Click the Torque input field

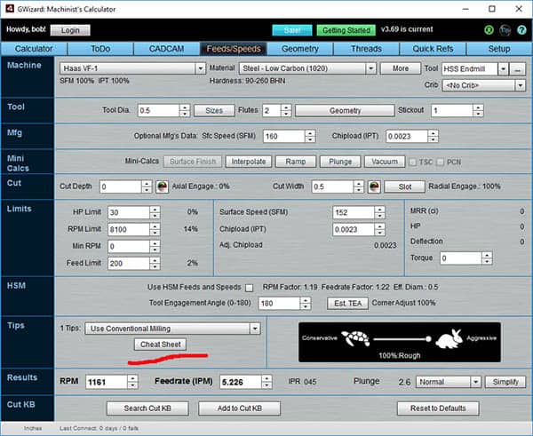[461, 258]
